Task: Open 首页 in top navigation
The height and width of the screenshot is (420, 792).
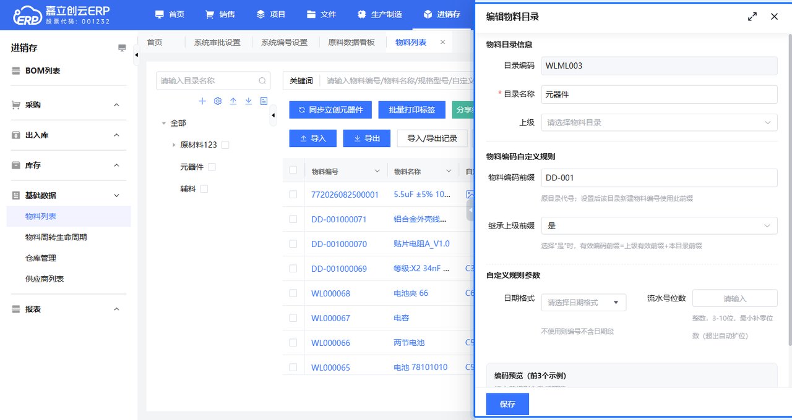Action: [x=170, y=14]
